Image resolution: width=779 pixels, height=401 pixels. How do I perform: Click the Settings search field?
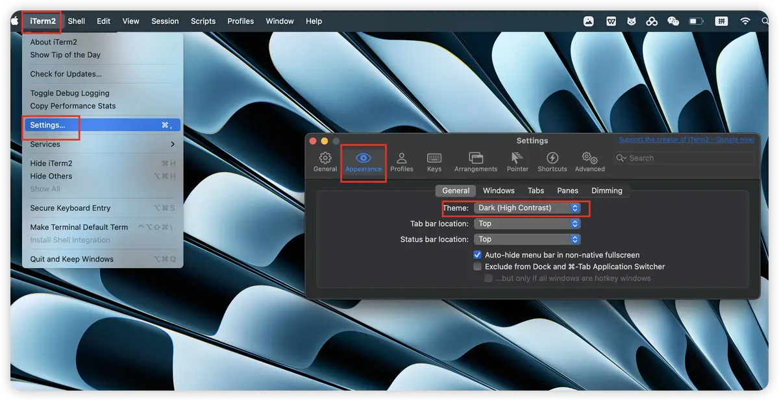pos(684,158)
